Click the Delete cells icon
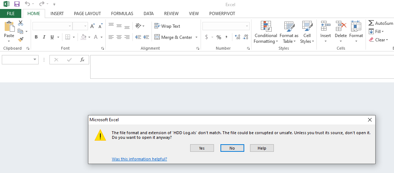This screenshot has width=394, height=173. point(341,26)
